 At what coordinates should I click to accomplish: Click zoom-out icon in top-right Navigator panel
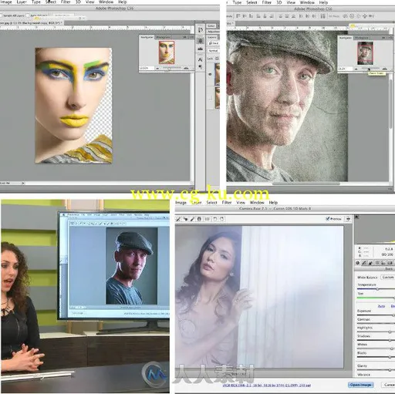(x=356, y=69)
